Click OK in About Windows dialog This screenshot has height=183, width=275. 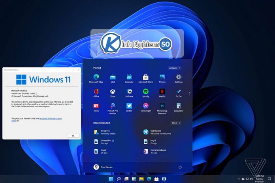coord(73,136)
